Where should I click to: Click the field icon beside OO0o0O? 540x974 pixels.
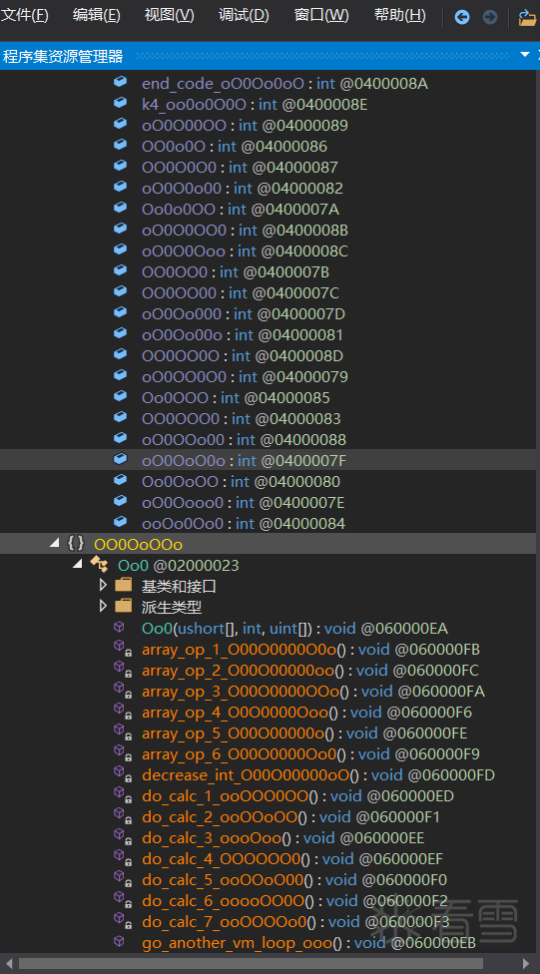point(120,146)
